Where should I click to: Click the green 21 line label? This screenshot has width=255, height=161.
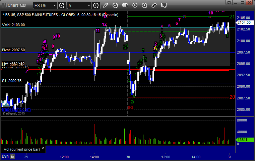point(232,17)
